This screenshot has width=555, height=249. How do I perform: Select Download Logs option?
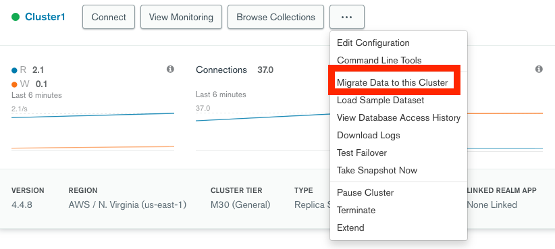coord(369,136)
